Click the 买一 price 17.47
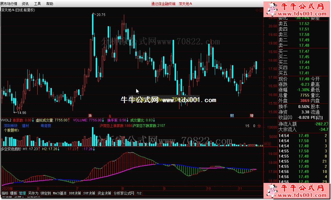Image resolution: width=331 pixels, height=200 pixels. pyautogui.click(x=304, y=51)
